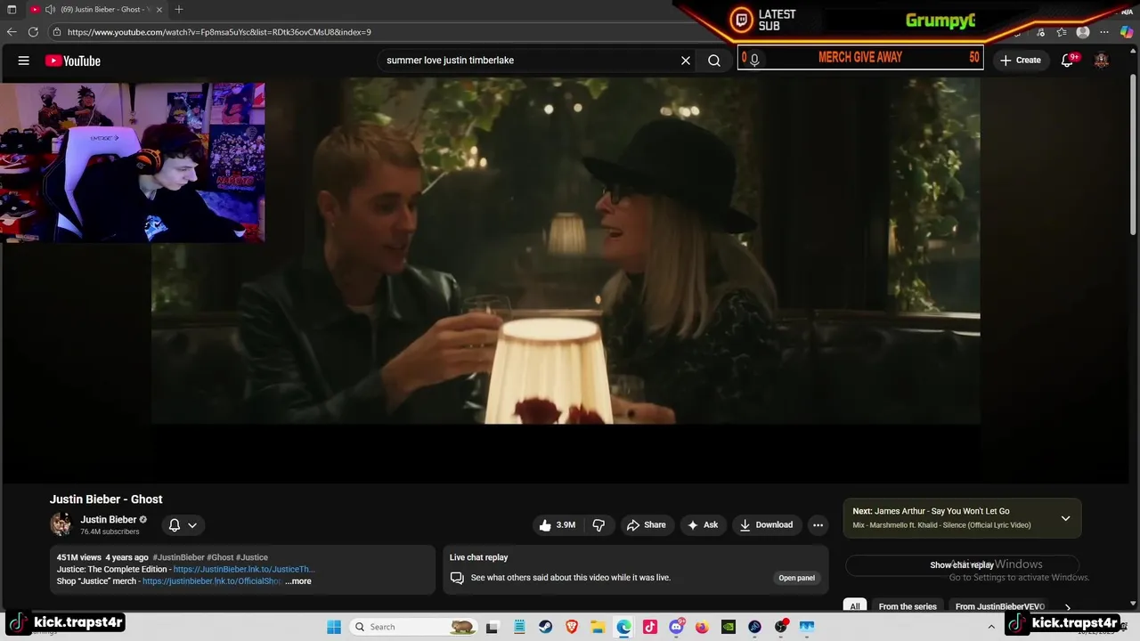The width and height of the screenshot is (1140, 641).
Task: Open more actions ellipsis menu
Action: (x=818, y=525)
